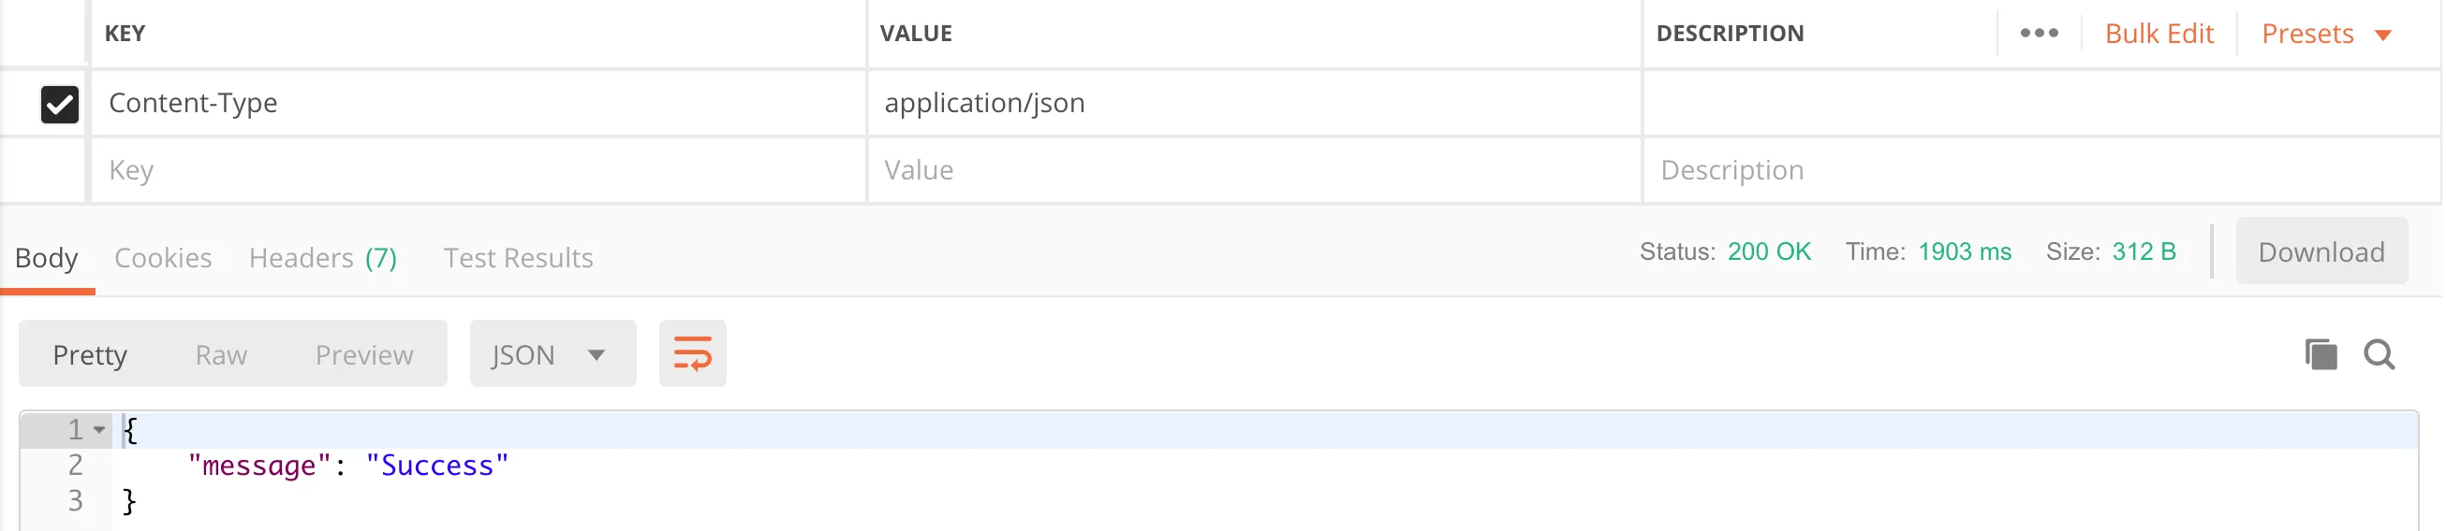Click the three-dots column options icon
Viewport: 2446px width, 531px height.
point(2038,34)
